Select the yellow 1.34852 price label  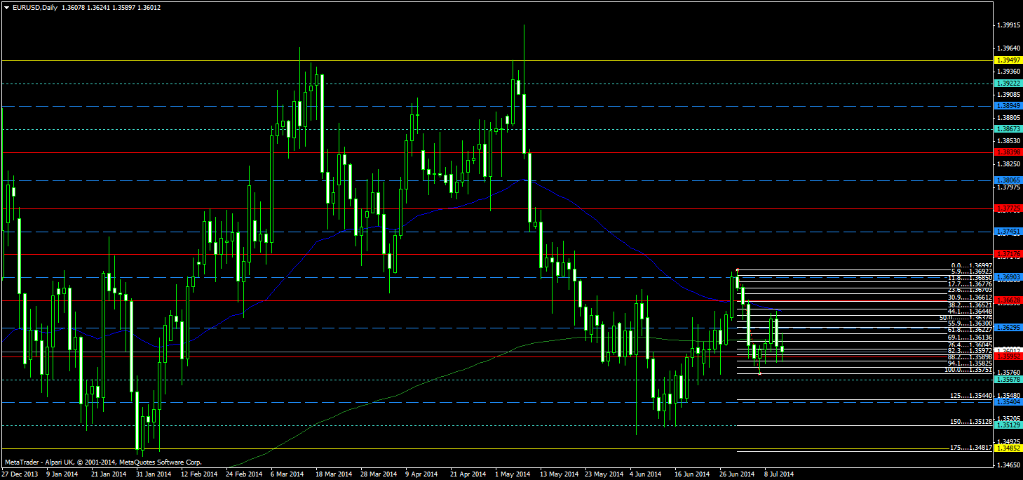coord(1008,448)
